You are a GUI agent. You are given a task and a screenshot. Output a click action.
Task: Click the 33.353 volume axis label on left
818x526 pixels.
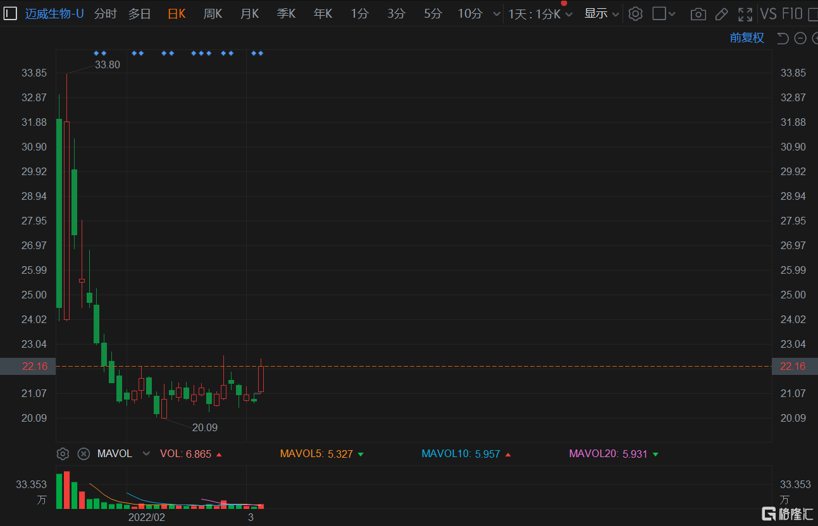pyautogui.click(x=32, y=484)
